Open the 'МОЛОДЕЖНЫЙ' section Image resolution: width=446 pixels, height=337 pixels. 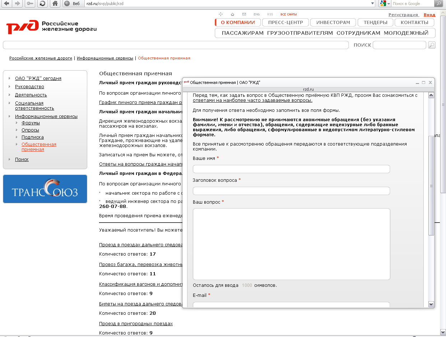click(x=406, y=33)
